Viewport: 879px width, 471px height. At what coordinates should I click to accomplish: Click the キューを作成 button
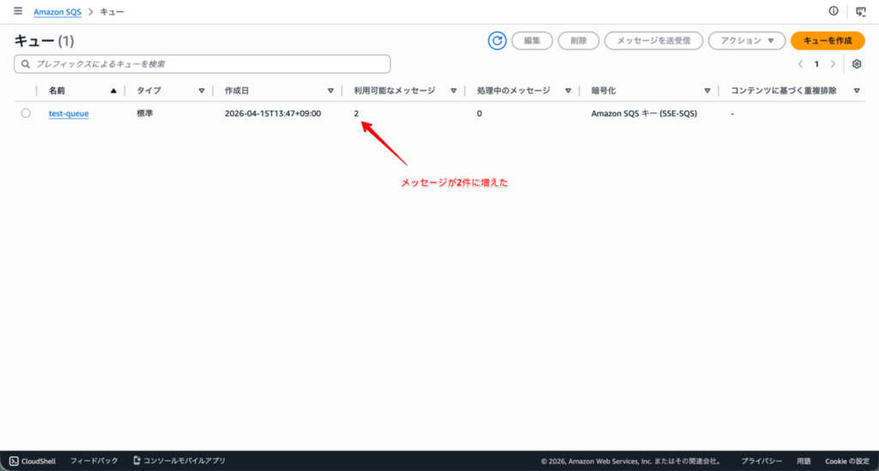[827, 41]
